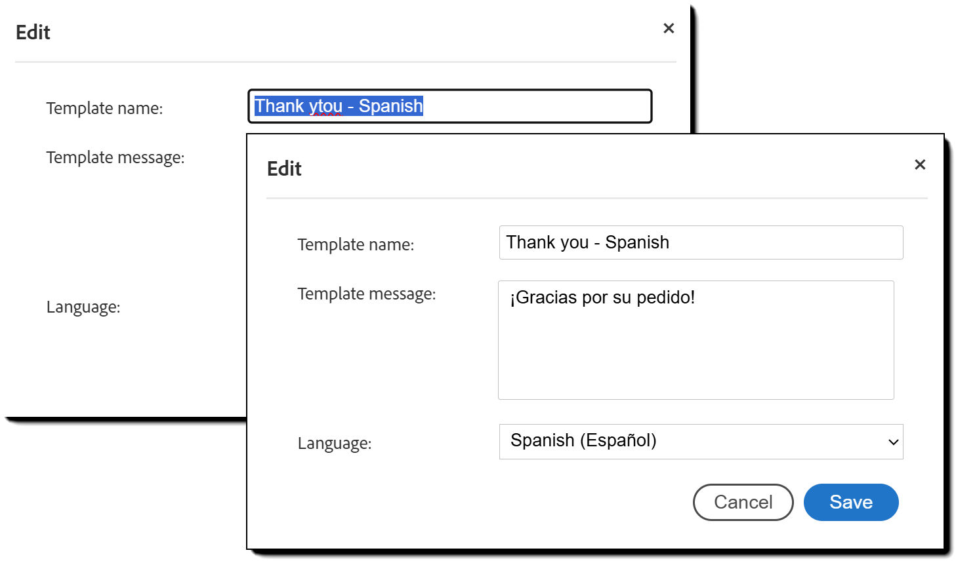Click the '¡Gracias por su pedido!' message text
This screenshot has height=561, width=956.
pyautogui.click(x=602, y=298)
